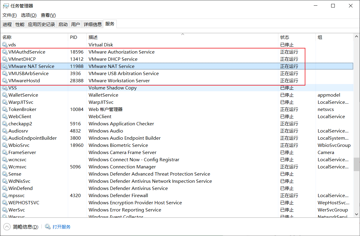The height and width of the screenshot is (236, 360).
Task: Click Windows Error Reporting Service description
Action: (125, 210)
